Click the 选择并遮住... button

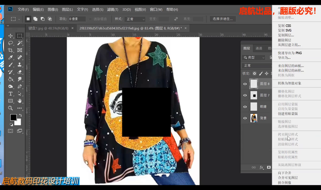click(223, 19)
